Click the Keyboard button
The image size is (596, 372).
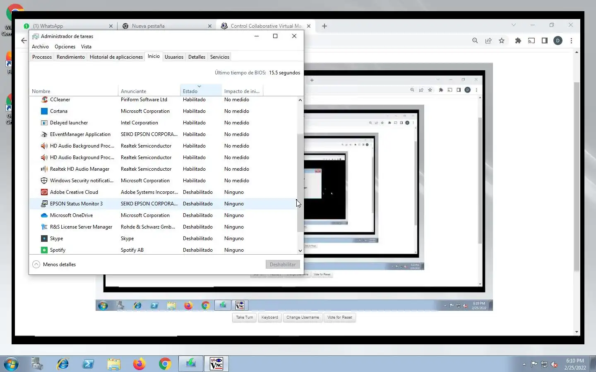[x=269, y=317]
